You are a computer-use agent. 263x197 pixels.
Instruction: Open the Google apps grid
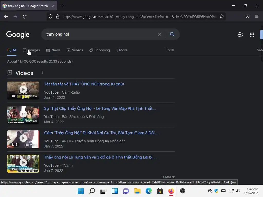[252, 35]
